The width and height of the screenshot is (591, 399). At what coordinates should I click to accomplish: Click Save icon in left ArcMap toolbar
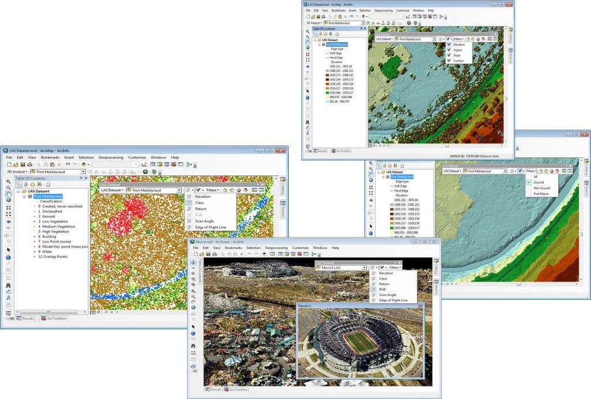(x=23, y=164)
